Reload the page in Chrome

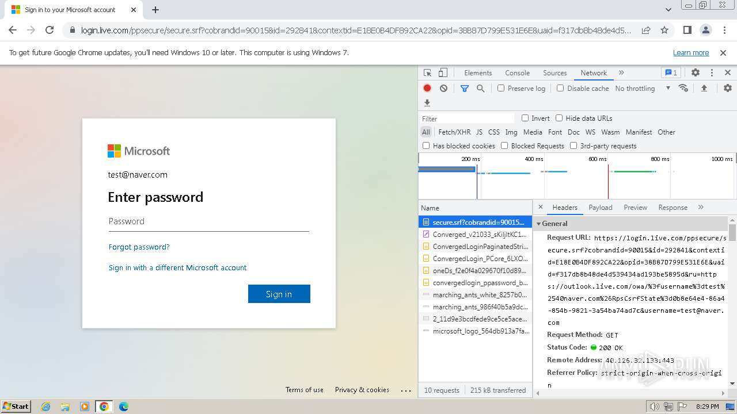[50, 30]
